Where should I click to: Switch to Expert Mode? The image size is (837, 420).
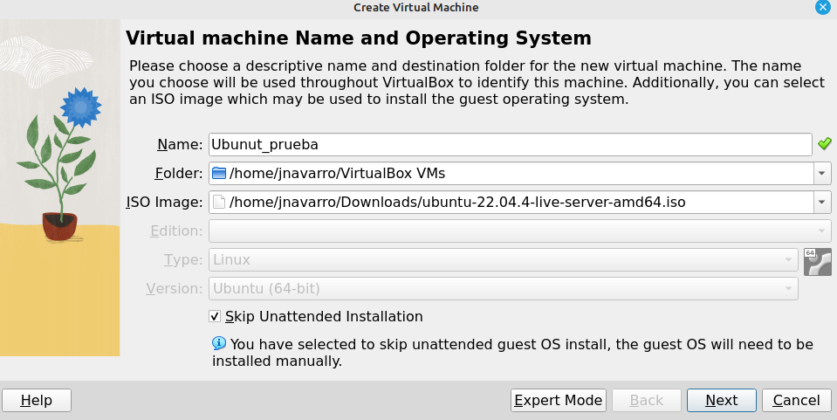[559, 400]
